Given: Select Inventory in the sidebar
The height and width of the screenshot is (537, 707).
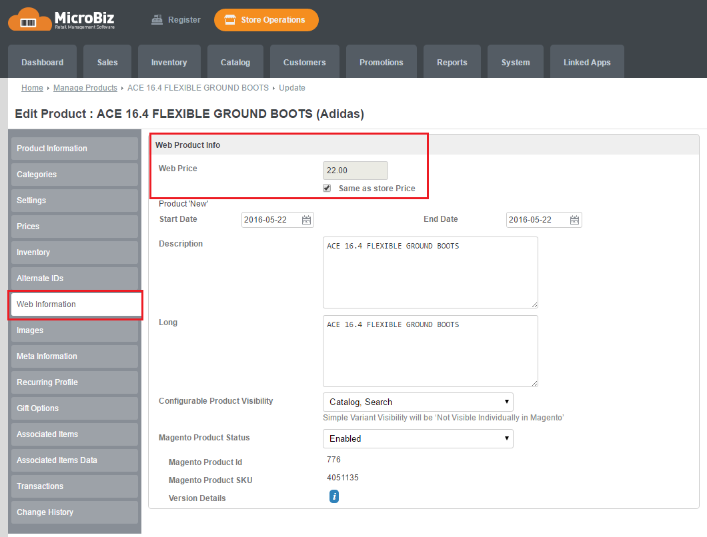Looking at the screenshot, I should 75,253.
